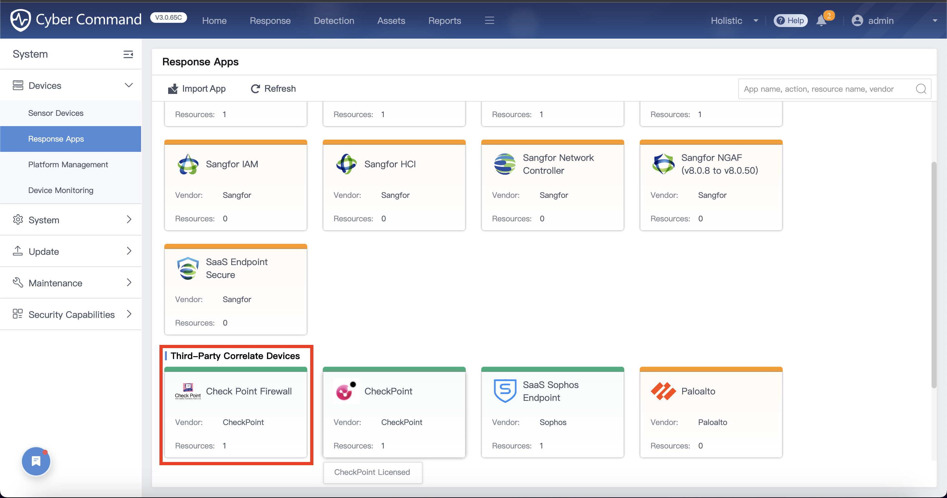Screen dimensions: 947x498
Task: Click the SaaS Sophos Endpoint shield logo
Action: click(505, 391)
